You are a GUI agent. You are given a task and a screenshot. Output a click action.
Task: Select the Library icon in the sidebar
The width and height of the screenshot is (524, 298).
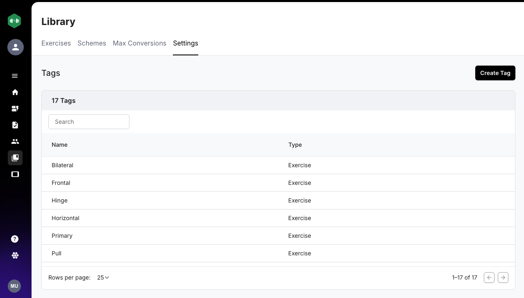pyautogui.click(x=15, y=158)
